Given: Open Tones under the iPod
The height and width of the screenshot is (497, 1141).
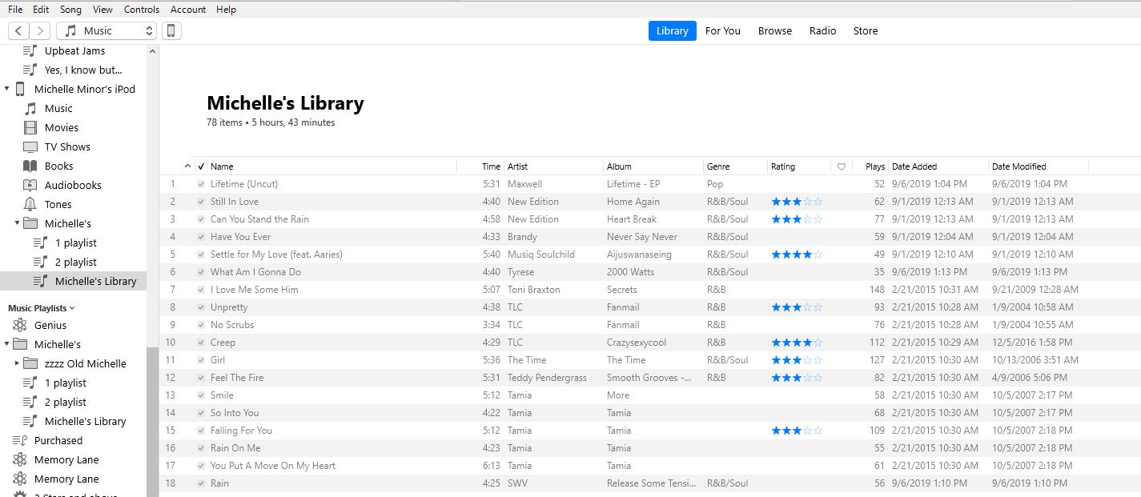Looking at the screenshot, I should coord(58,204).
